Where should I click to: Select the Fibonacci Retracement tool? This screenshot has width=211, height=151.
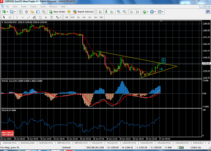coord(40,17)
